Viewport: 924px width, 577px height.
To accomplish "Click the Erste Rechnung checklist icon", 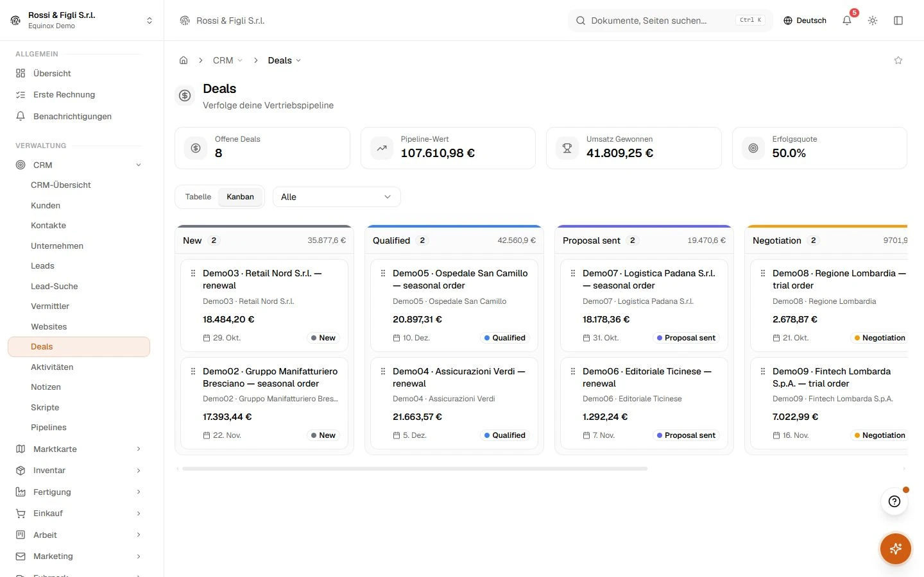I will (x=21, y=95).
